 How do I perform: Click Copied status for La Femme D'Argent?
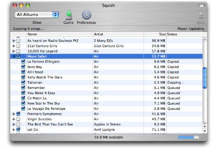(x=173, y=61)
